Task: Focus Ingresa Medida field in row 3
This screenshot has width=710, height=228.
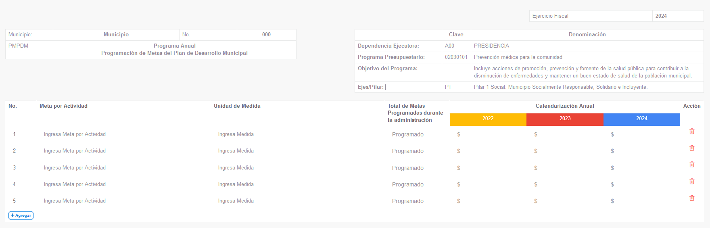Action: tap(297, 168)
